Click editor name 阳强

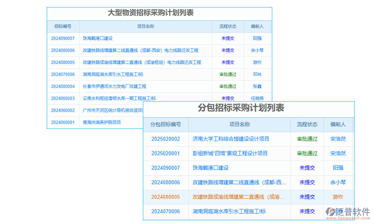click(257, 38)
